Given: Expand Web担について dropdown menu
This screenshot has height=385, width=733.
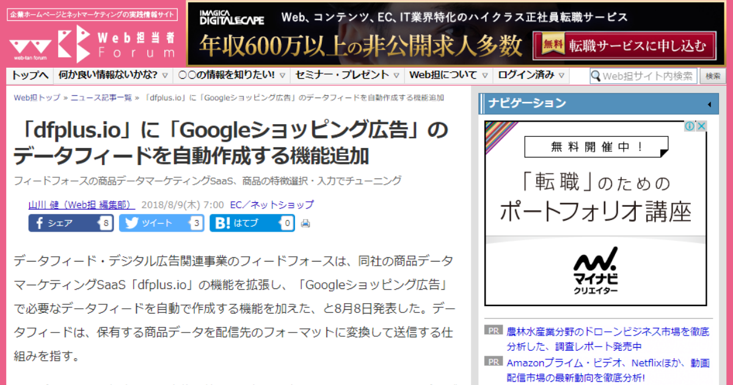Looking at the screenshot, I should (x=448, y=75).
